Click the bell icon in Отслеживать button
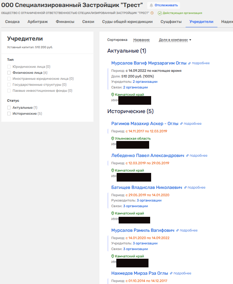This screenshot has width=233, height=284. pyautogui.click(x=151, y=5)
